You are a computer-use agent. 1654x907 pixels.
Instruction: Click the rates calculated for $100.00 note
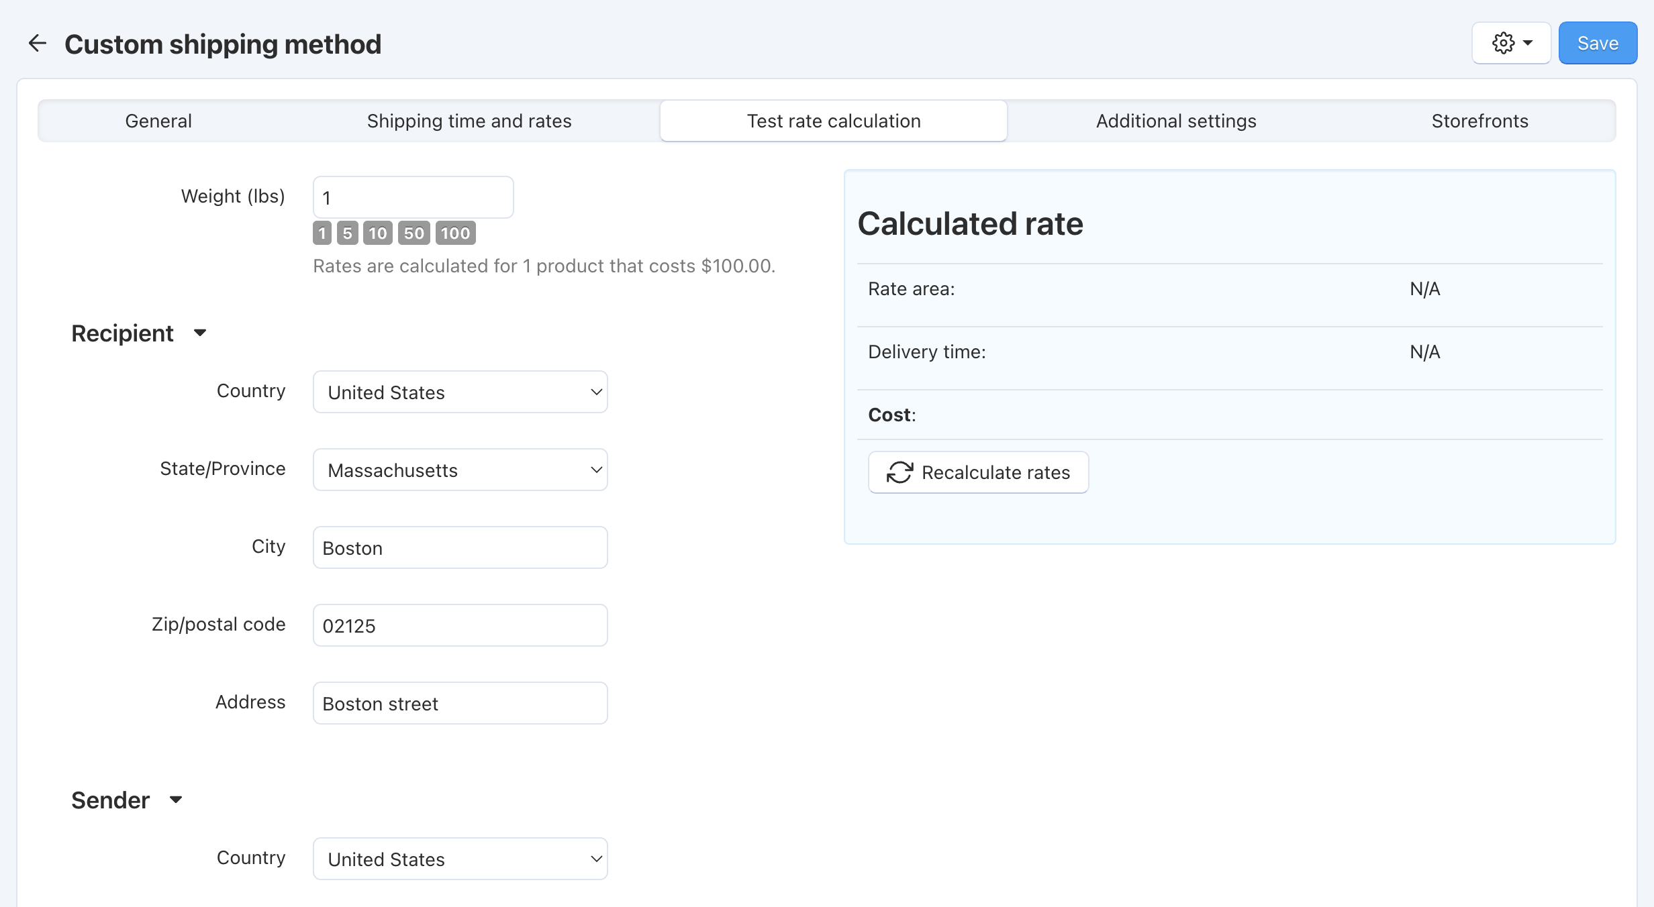click(x=544, y=266)
